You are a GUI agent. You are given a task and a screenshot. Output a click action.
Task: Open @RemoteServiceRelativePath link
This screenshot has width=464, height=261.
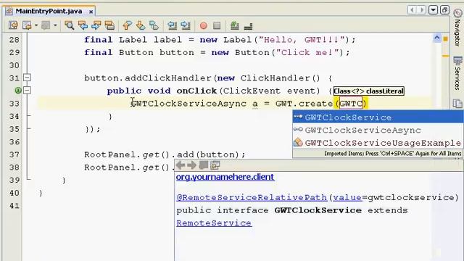[252, 197]
